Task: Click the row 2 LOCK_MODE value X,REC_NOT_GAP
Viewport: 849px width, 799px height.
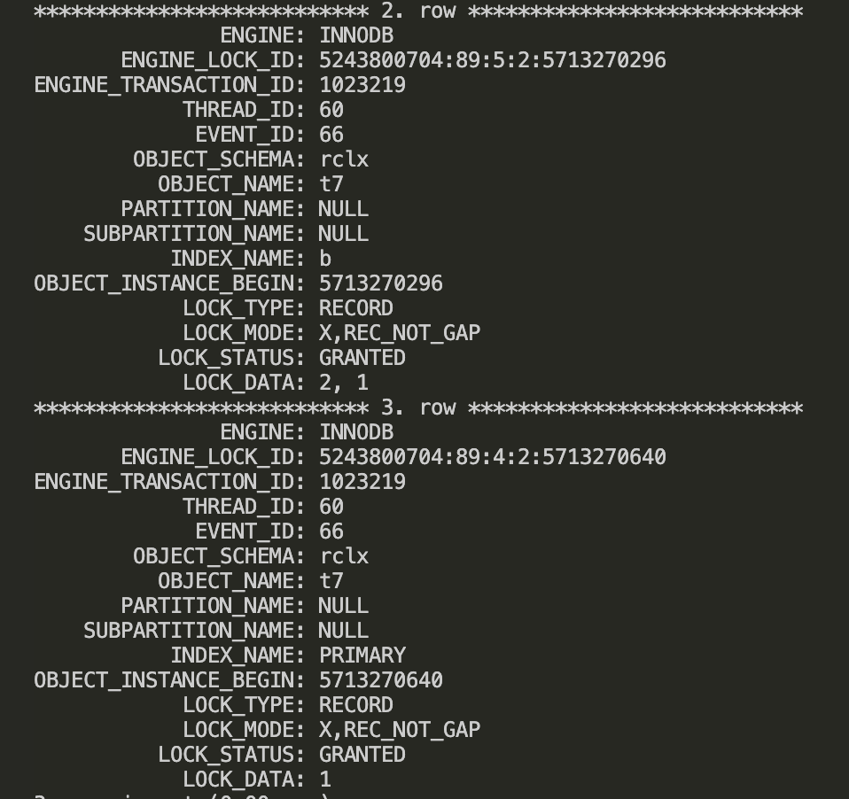Action: click(x=399, y=333)
